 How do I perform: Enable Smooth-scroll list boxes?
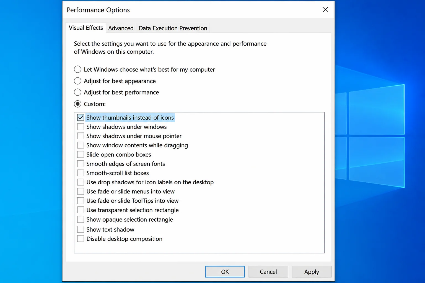tap(81, 173)
